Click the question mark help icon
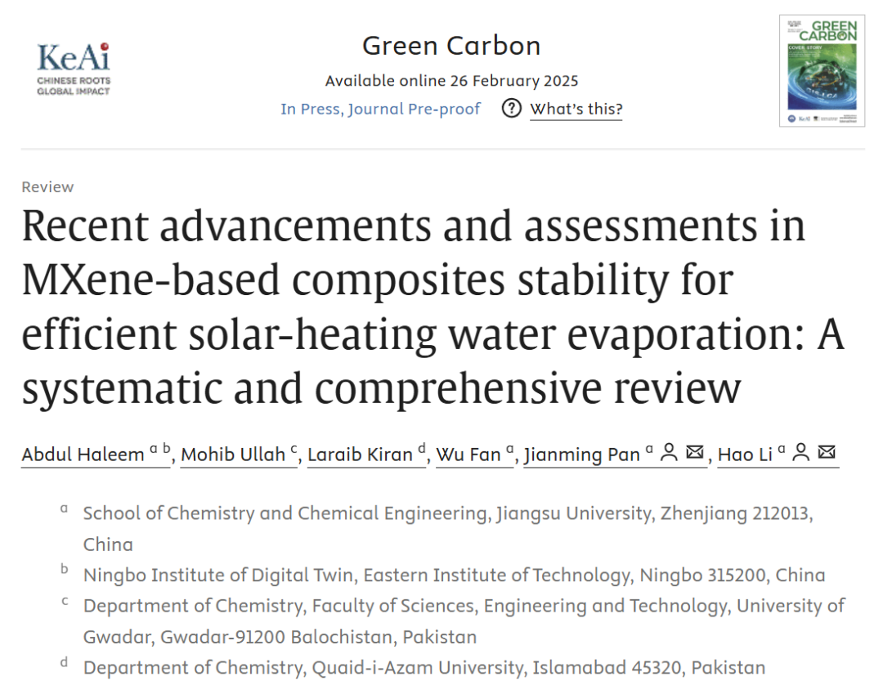Image resolution: width=883 pixels, height=690 pixels. tap(512, 109)
